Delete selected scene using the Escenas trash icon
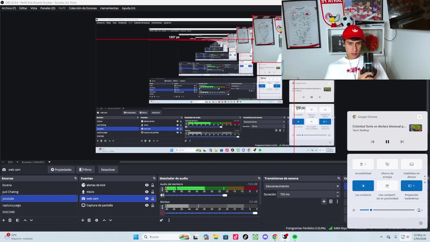The width and height of the screenshot is (430, 242). (x=10, y=220)
